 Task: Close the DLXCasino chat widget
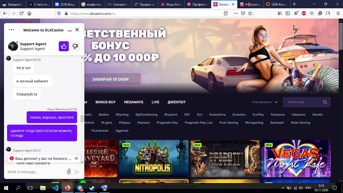tap(77, 30)
